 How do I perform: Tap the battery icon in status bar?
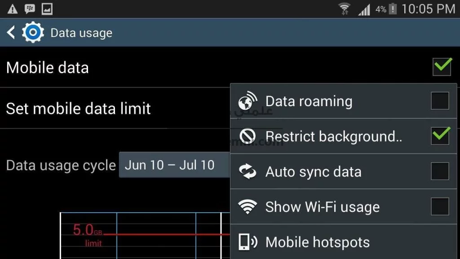393,9
